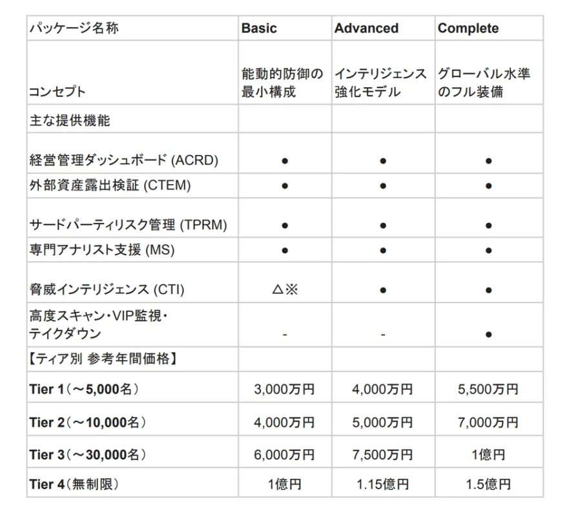Click the 3,000万円 price for Basic Tier 1
This screenshot has height=517, width=569.
pos(284,390)
